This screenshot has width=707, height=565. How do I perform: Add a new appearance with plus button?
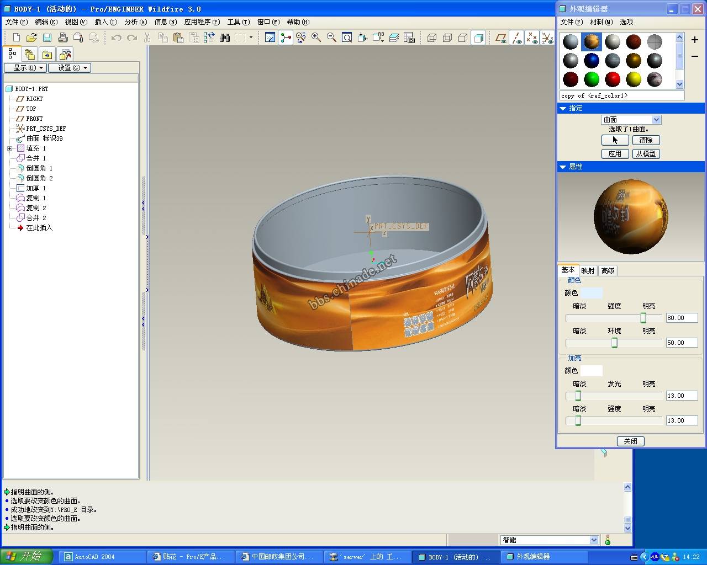click(695, 40)
